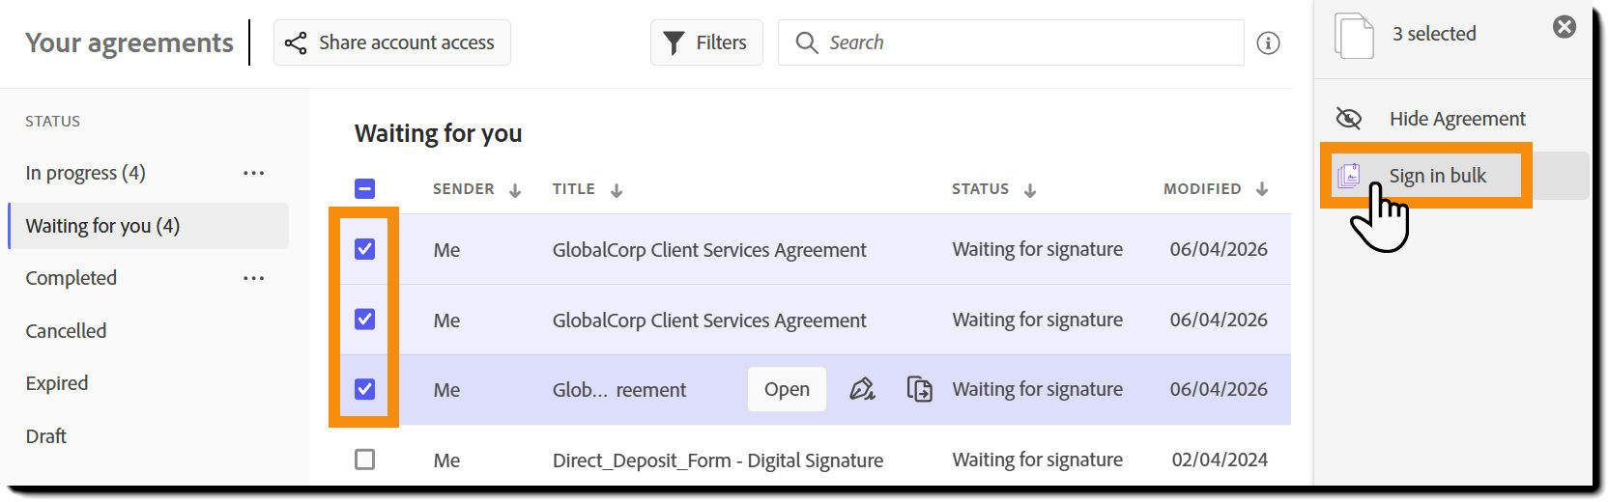This screenshot has width=1608, height=502.
Task: Click the share icon in Share account access
Action: tap(296, 42)
